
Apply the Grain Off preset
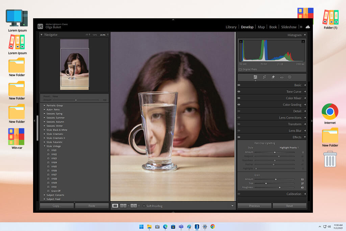[x=56, y=191]
